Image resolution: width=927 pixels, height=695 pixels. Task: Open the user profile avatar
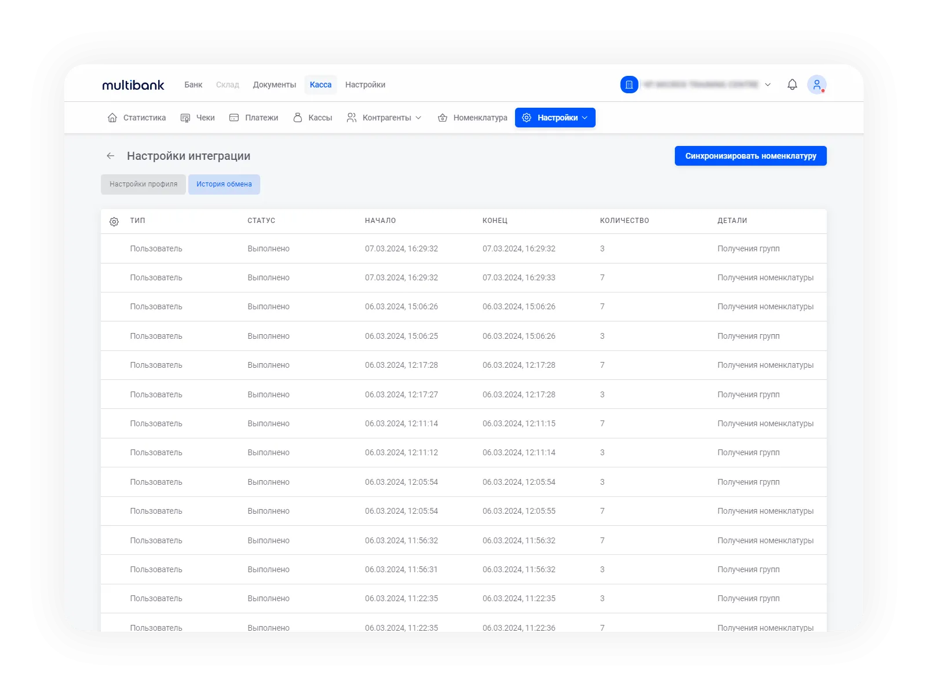(x=817, y=85)
